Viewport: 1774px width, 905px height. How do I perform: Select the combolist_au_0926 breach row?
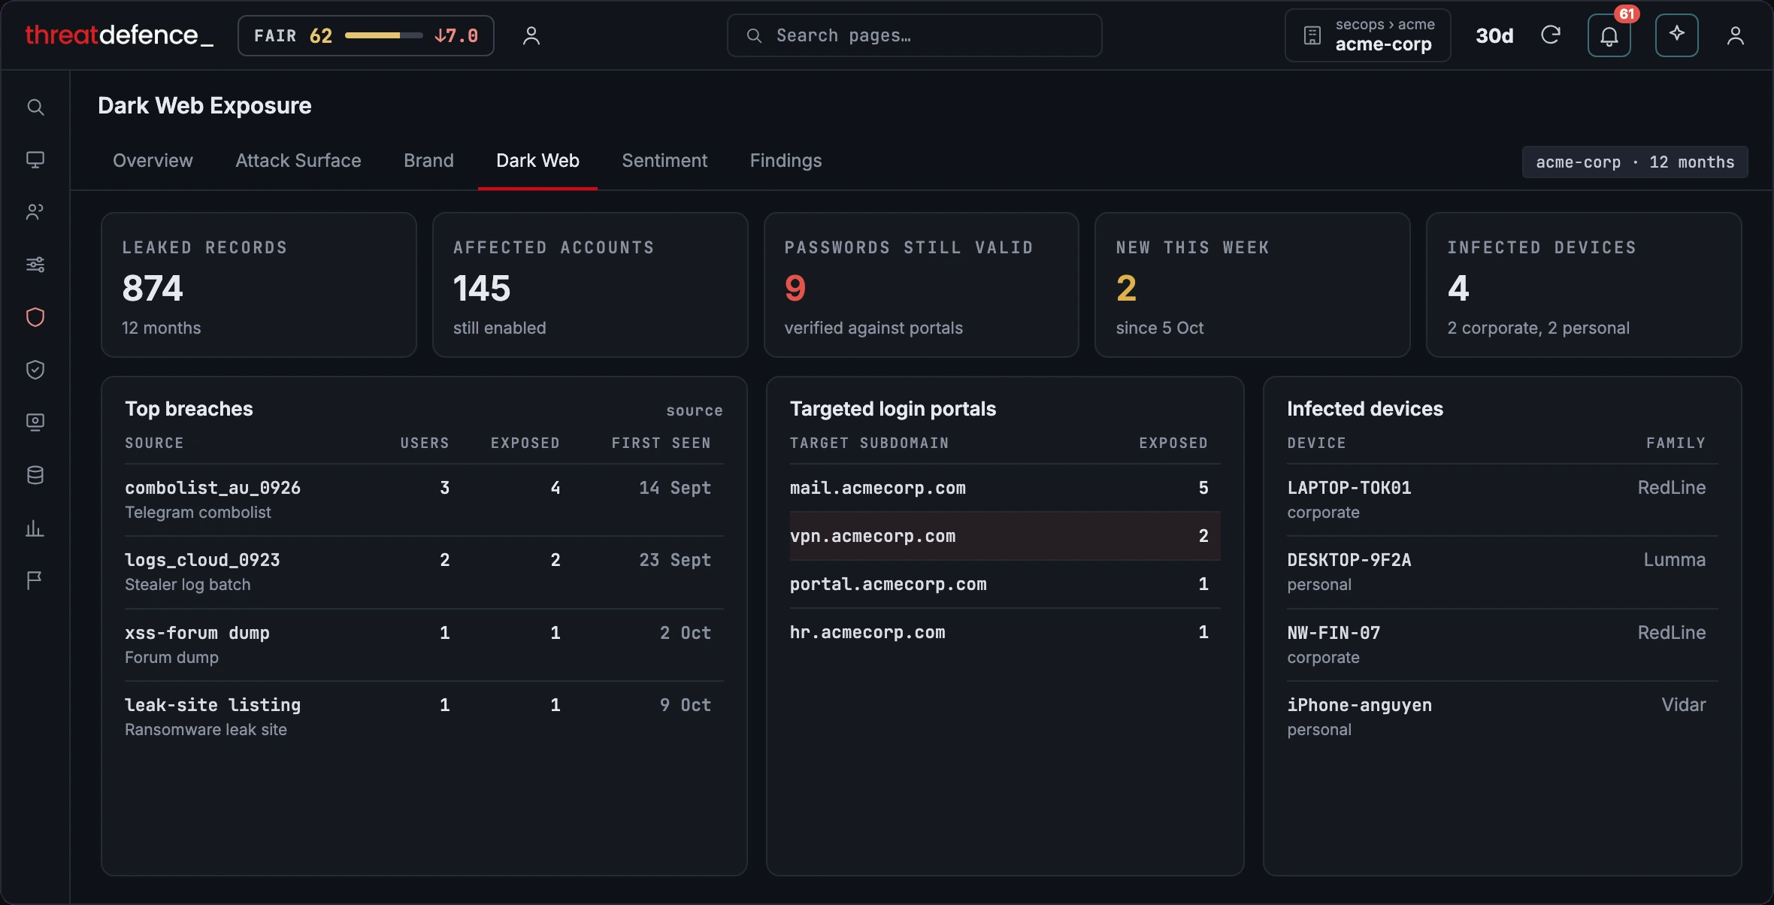tap(424, 500)
